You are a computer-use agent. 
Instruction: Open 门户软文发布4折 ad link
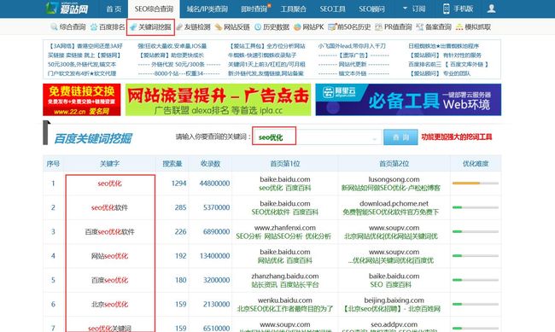tap(82, 73)
